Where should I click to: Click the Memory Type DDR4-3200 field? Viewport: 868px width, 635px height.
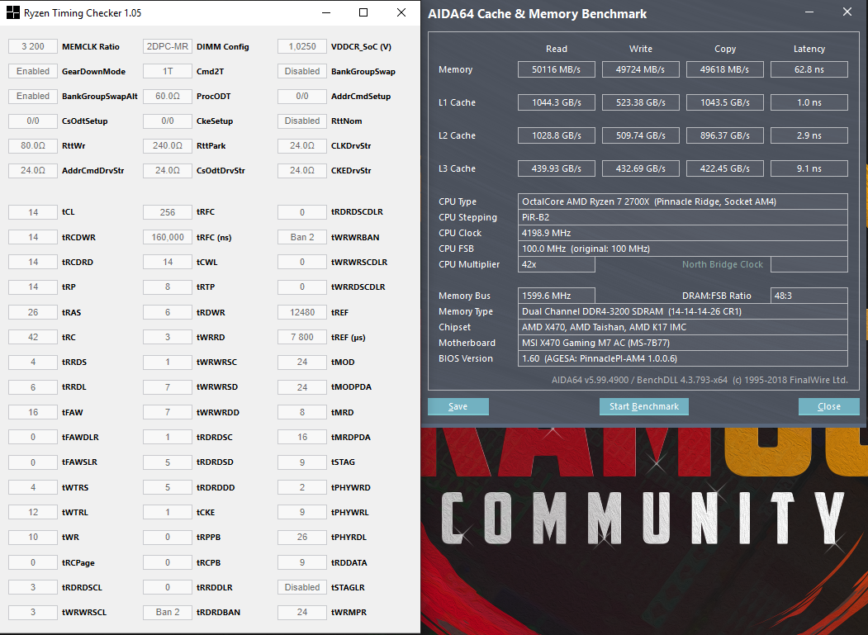tap(682, 311)
